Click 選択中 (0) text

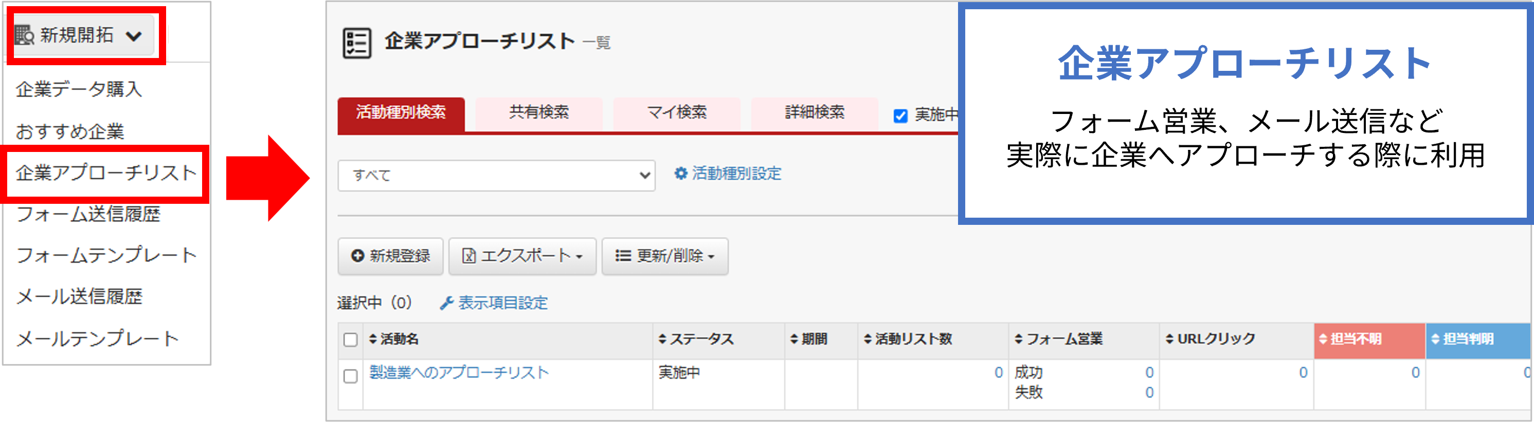[x=374, y=303]
